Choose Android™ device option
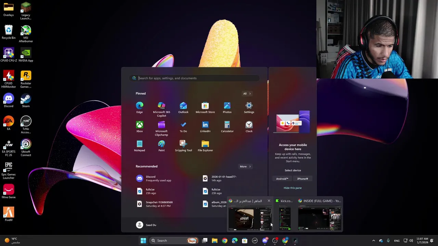The height and width of the screenshot is (246, 438). tap(282, 179)
